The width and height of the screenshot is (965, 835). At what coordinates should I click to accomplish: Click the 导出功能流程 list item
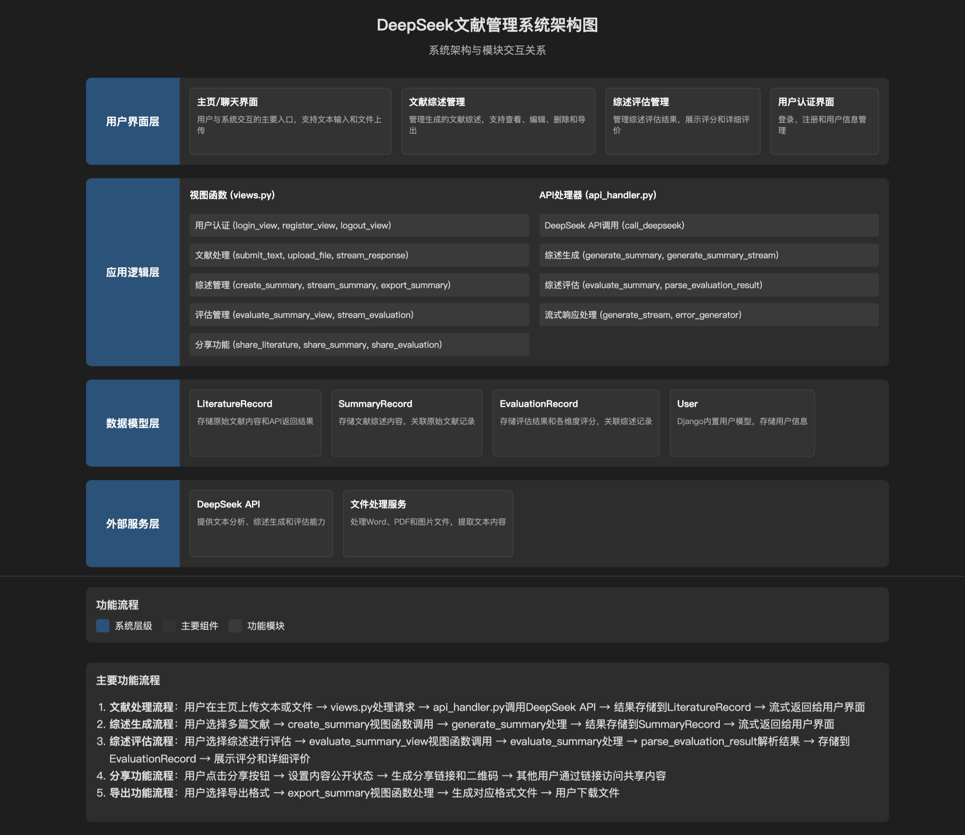click(364, 793)
